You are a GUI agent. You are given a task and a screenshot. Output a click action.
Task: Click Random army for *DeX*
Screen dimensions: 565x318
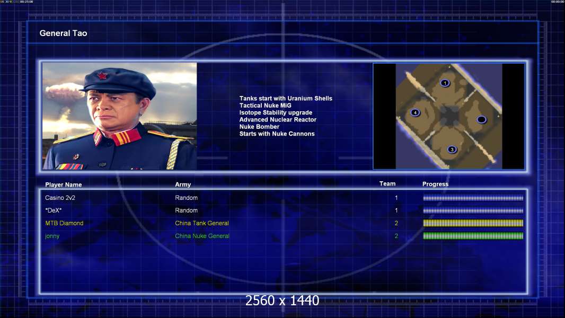[186, 210]
